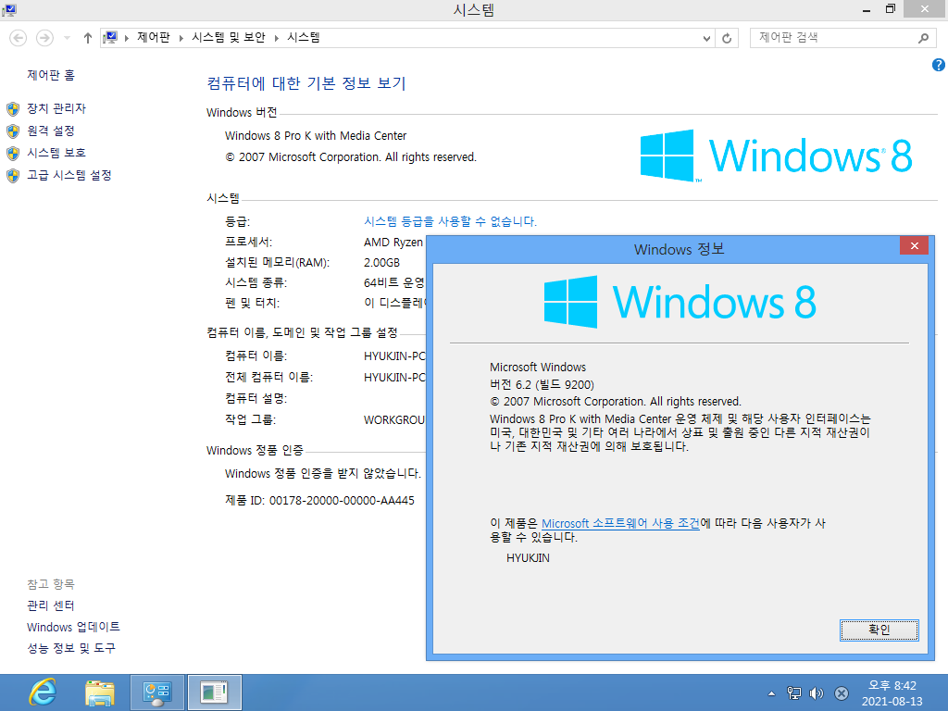Select the 시스템 breadcrumb in address bar
This screenshot has width=948, height=711.
(304, 37)
